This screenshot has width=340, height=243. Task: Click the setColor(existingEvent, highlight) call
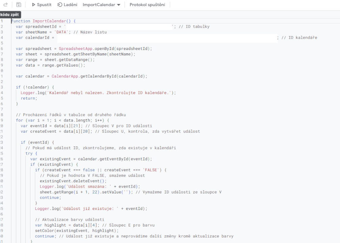[77, 231]
